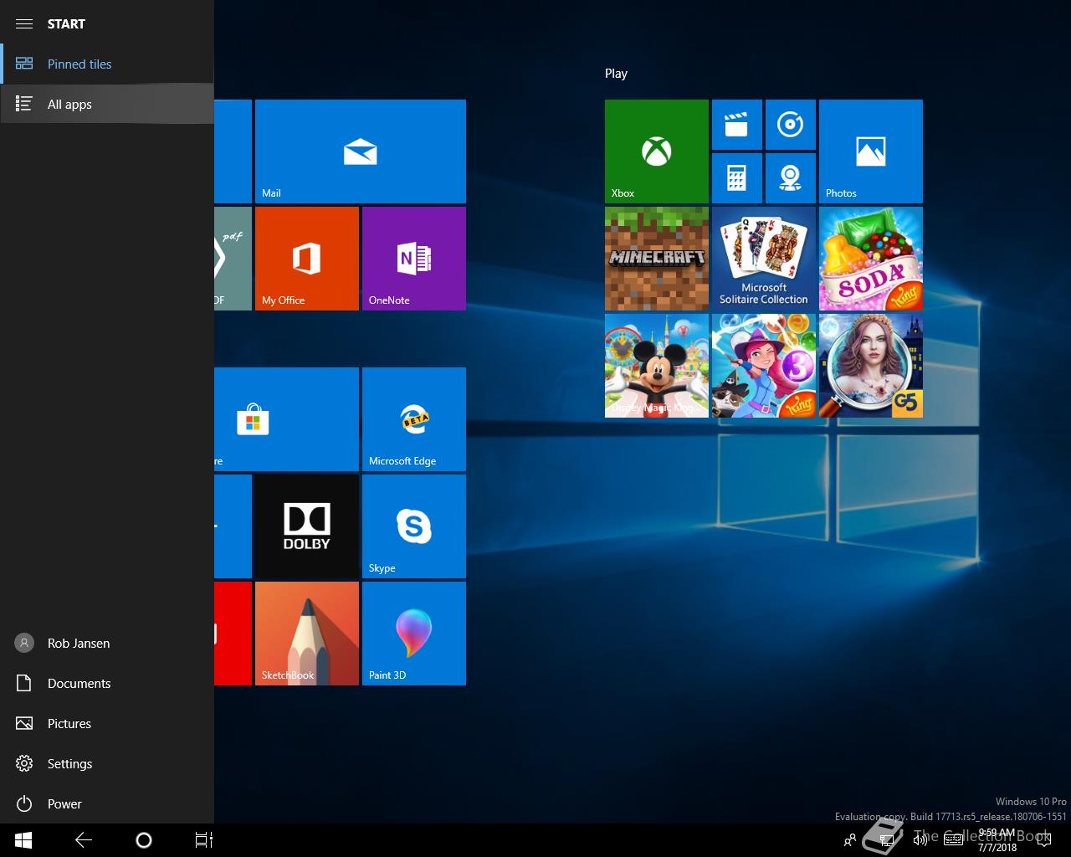Open the Groove Music small tile
This screenshot has height=857, width=1071.
coord(790,125)
